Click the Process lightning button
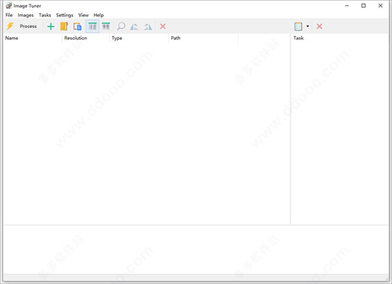The width and height of the screenshot is (392, 284). [22, 26]
